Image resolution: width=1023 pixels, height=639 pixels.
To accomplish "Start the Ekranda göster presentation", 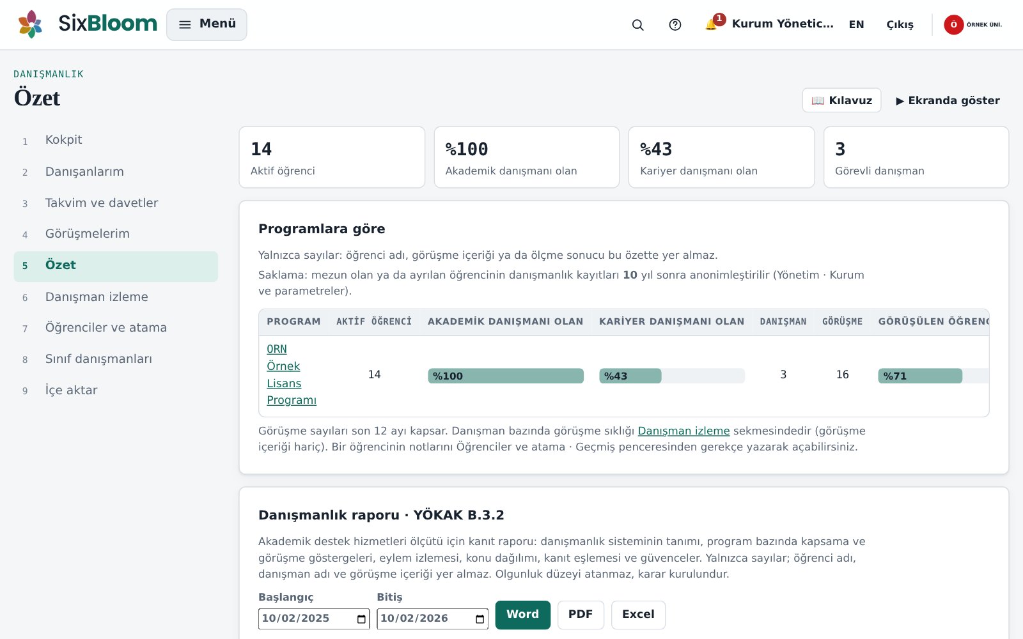I will tap(948, 100).
